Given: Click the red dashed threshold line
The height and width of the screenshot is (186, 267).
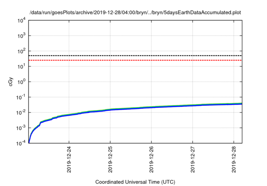Looking at the screenshot, I should pos(135,60).
